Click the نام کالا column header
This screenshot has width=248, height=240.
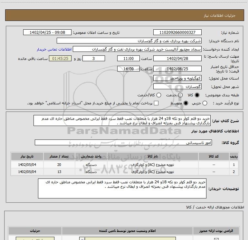coord(153,157)
